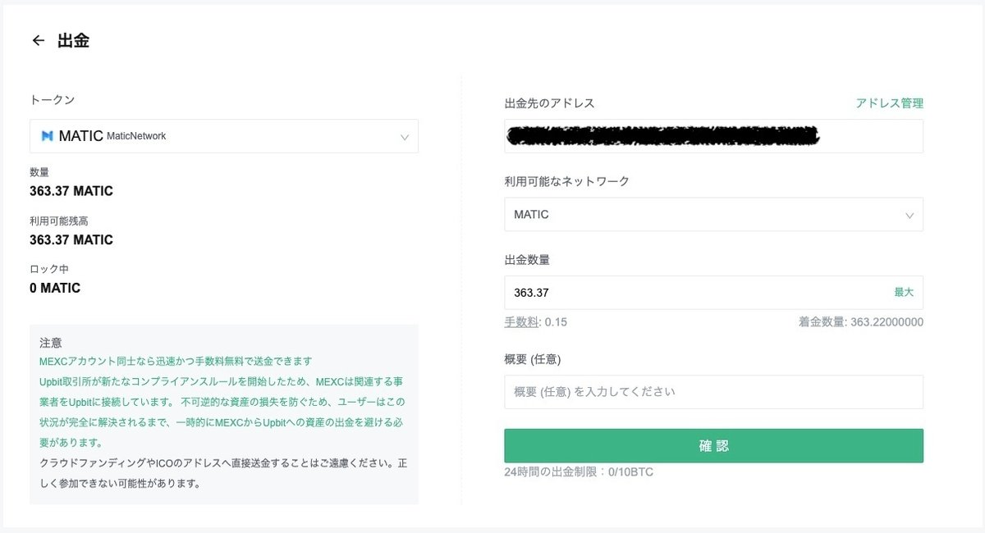The height and width of the screenshot is (533, 985).
Task: Click the MATIC token logo icon
Action: coord(47,136)
